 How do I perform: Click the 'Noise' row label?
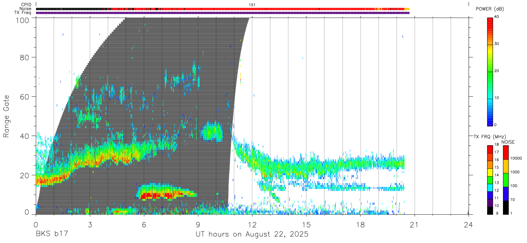(25, 9)
